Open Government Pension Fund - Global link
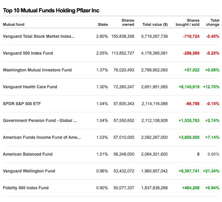This screenshot has width=222, height=202. click(x=40, y=121)
